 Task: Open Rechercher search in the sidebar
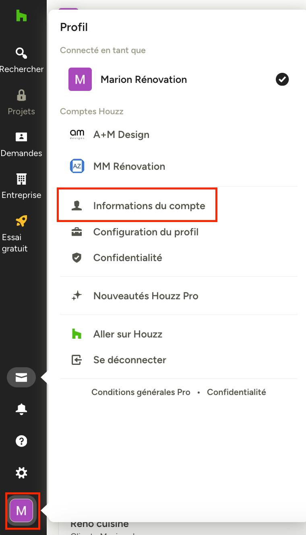[22, 60]
